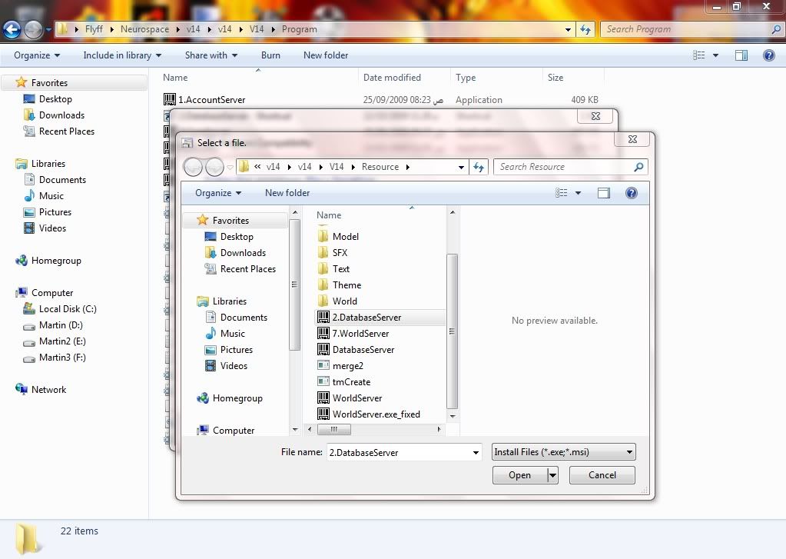Click the back arrow in the Explorer window
The width and height of the screenshot is (786, 559).
(x=12, y=30)
